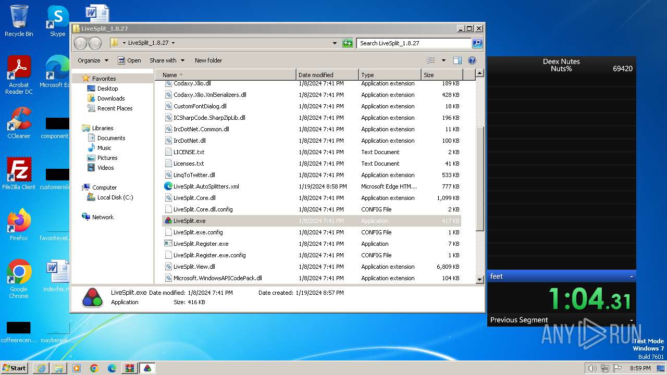This screenshot has height=375, width=667.
Task: Expand views options dropdown arrow
Action: pyautogui.click(x=443, y=60)
